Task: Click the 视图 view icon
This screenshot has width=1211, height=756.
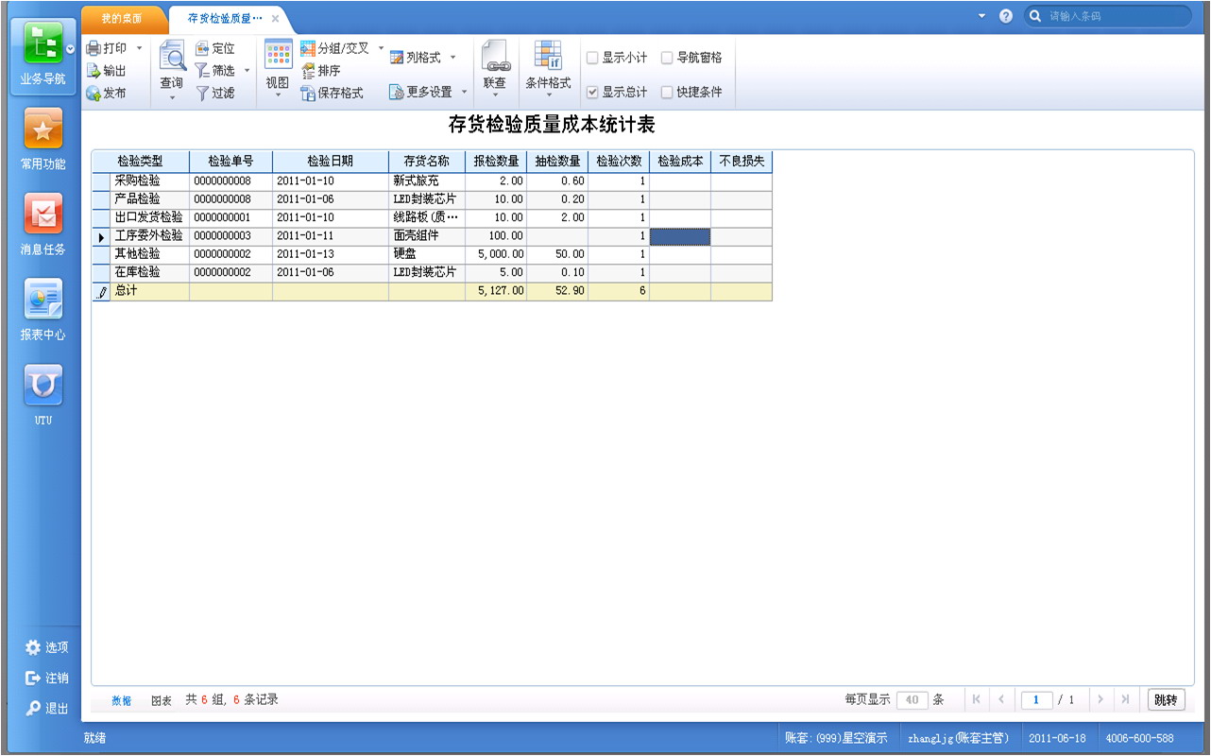Action: 278,55
